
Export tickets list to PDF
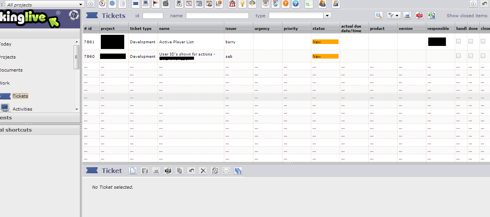pyautogui.click(x=419, y=15)
